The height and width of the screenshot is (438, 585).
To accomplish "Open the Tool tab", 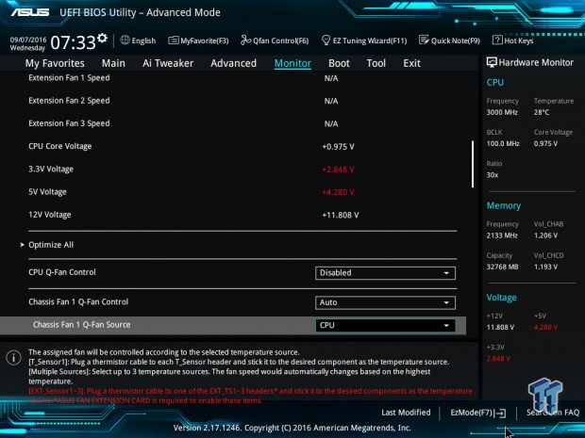I will [376, 63].
